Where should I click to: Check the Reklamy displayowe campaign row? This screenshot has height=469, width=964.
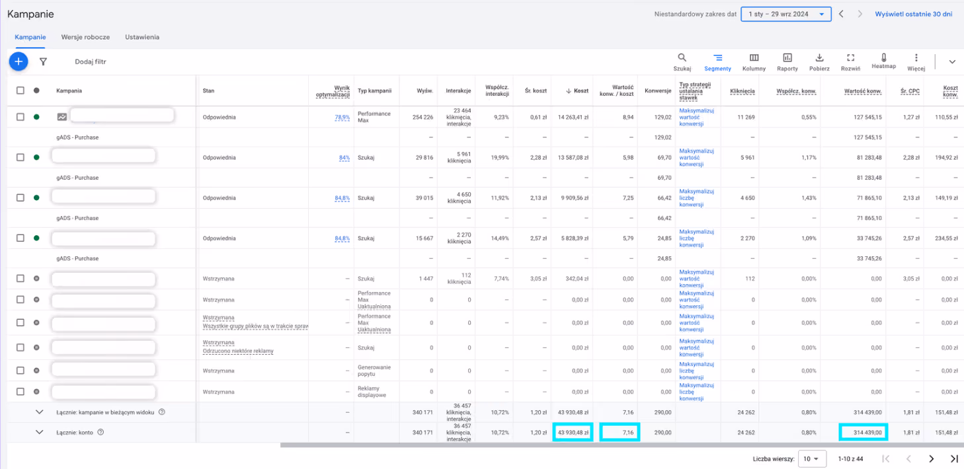(20, 392)
